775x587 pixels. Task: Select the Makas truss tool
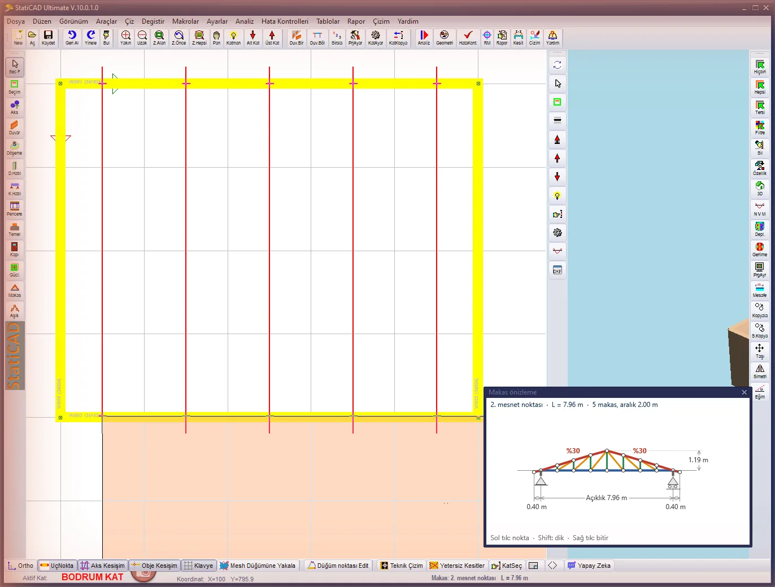pyautogui.click(x=15, y=290)
